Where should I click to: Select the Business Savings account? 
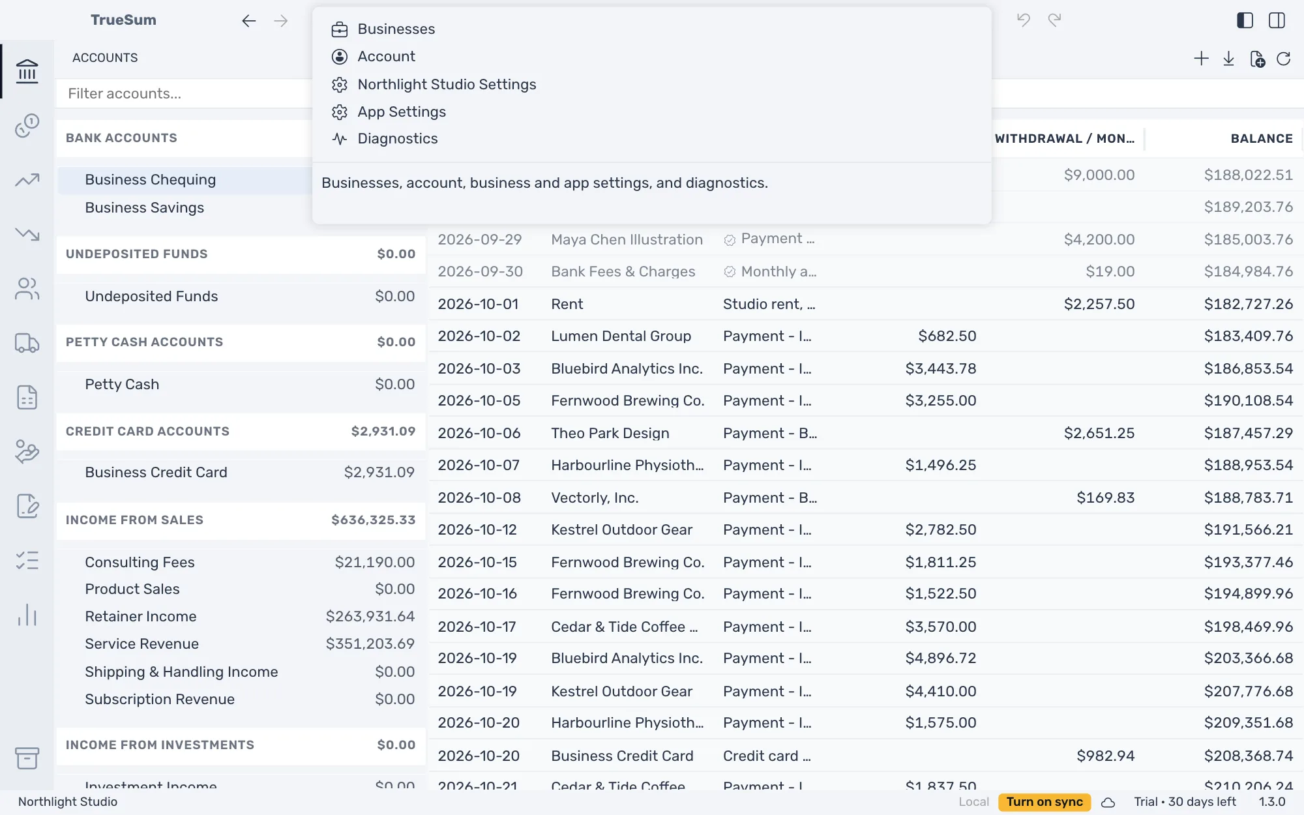[x=185, y=207]
